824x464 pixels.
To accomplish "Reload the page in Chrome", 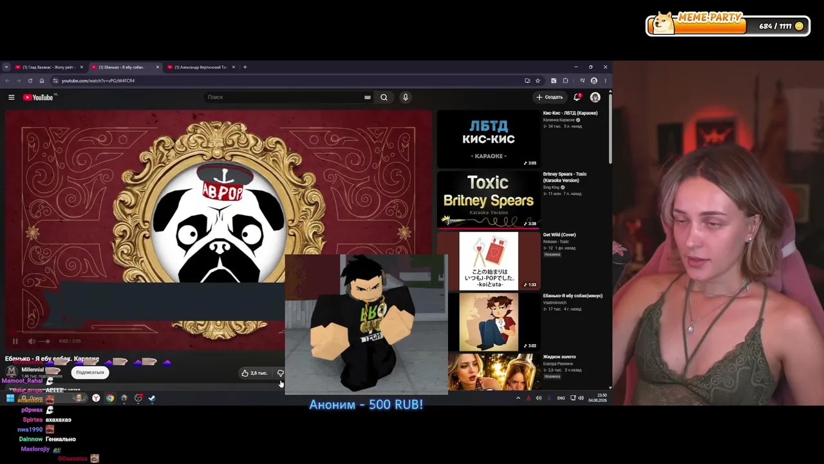I will 30,81.
